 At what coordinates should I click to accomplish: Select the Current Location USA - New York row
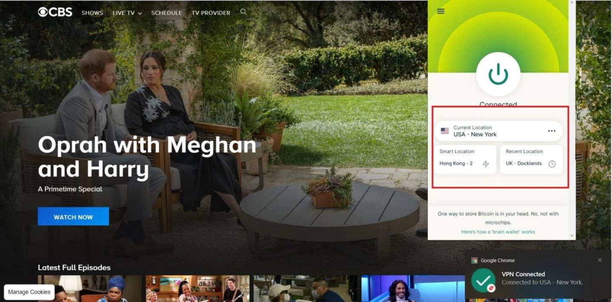498,131
